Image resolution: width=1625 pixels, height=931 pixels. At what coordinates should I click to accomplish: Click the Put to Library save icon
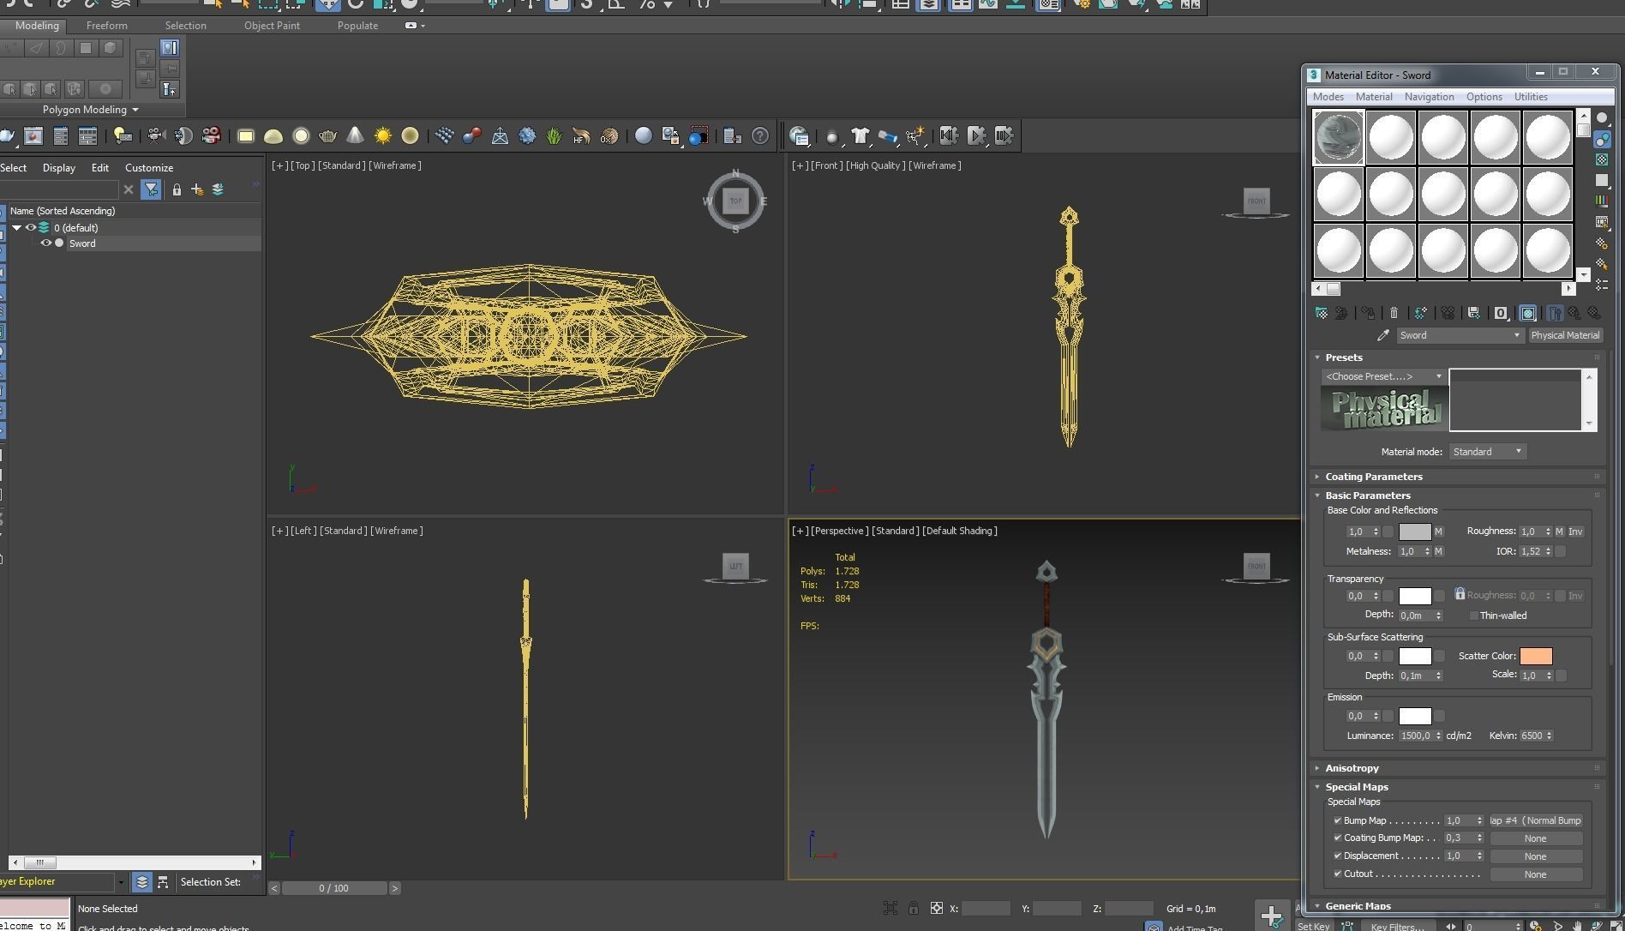coord(1473,314)
